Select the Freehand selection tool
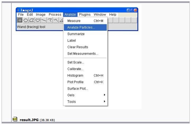This screenshot has height=125, width=191. pos(38,20)
